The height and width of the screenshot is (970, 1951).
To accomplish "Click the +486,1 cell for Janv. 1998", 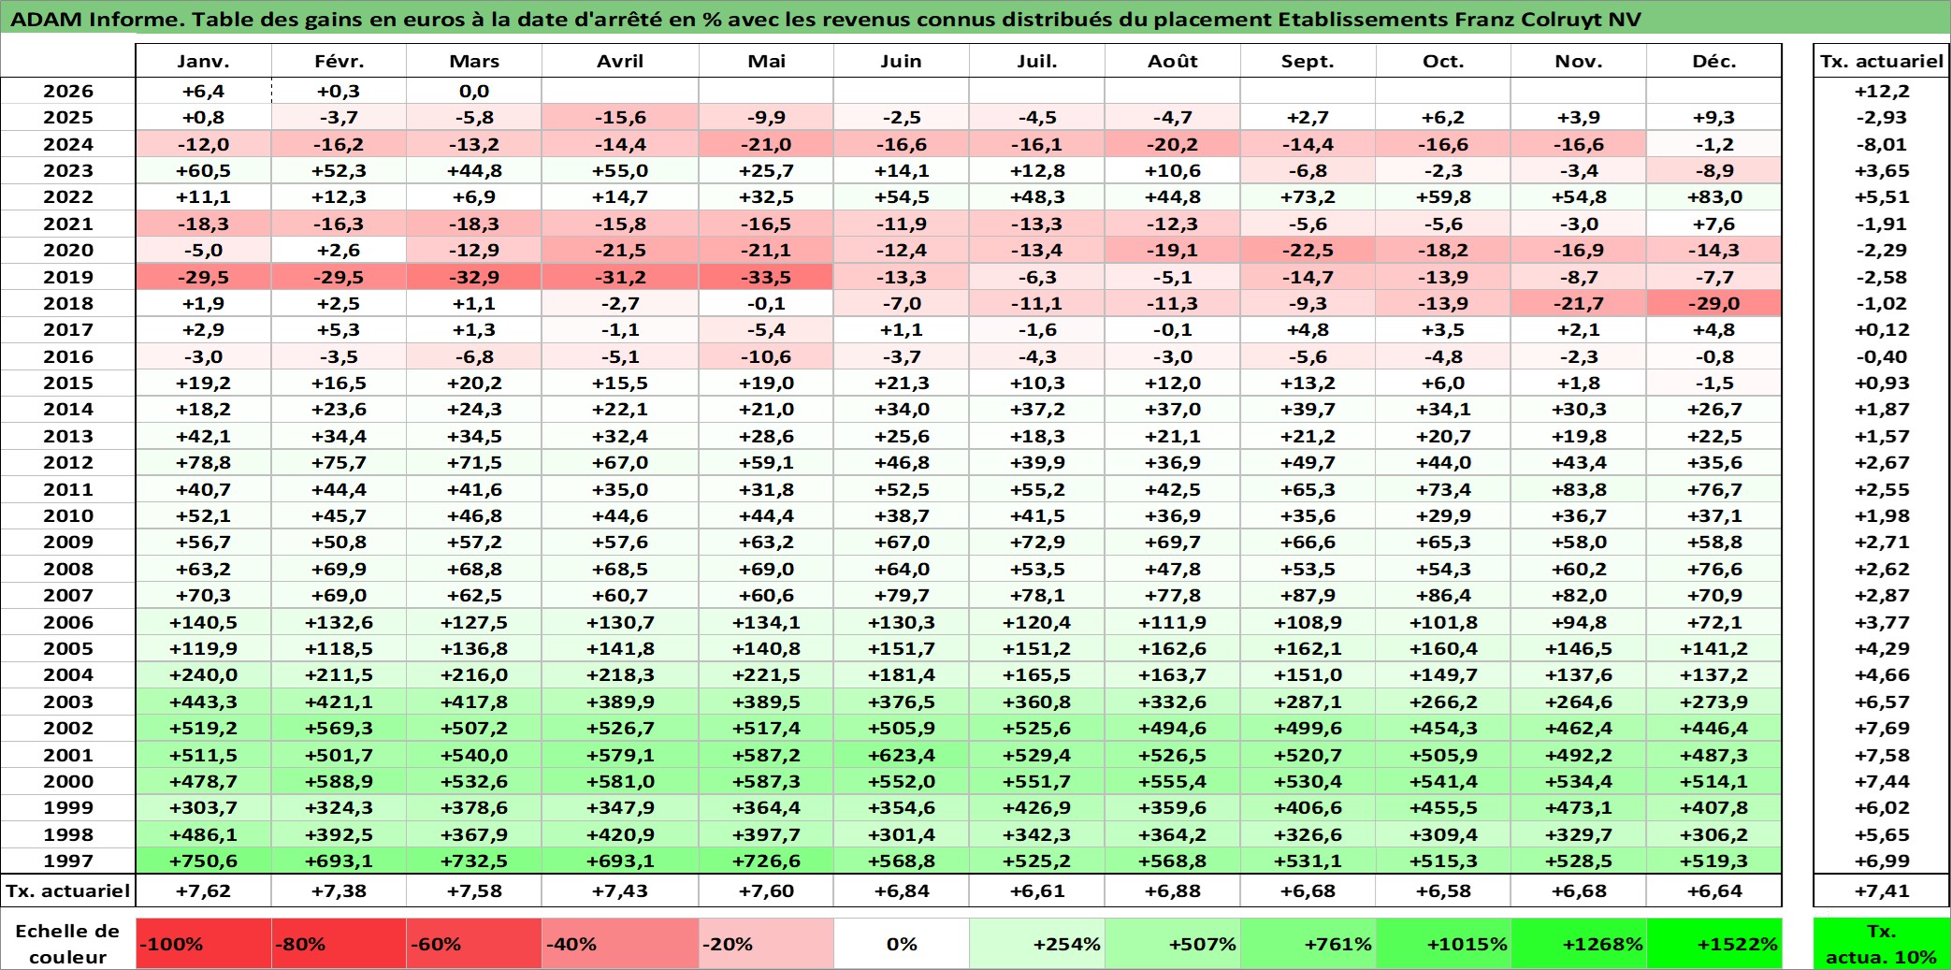I will [x=203, y=834].
